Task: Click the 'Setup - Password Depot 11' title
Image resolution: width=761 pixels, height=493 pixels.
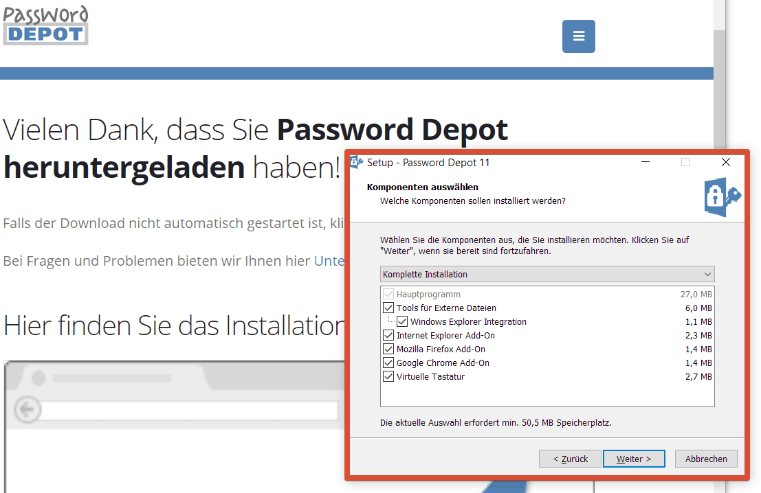Action: click(428, 163)
